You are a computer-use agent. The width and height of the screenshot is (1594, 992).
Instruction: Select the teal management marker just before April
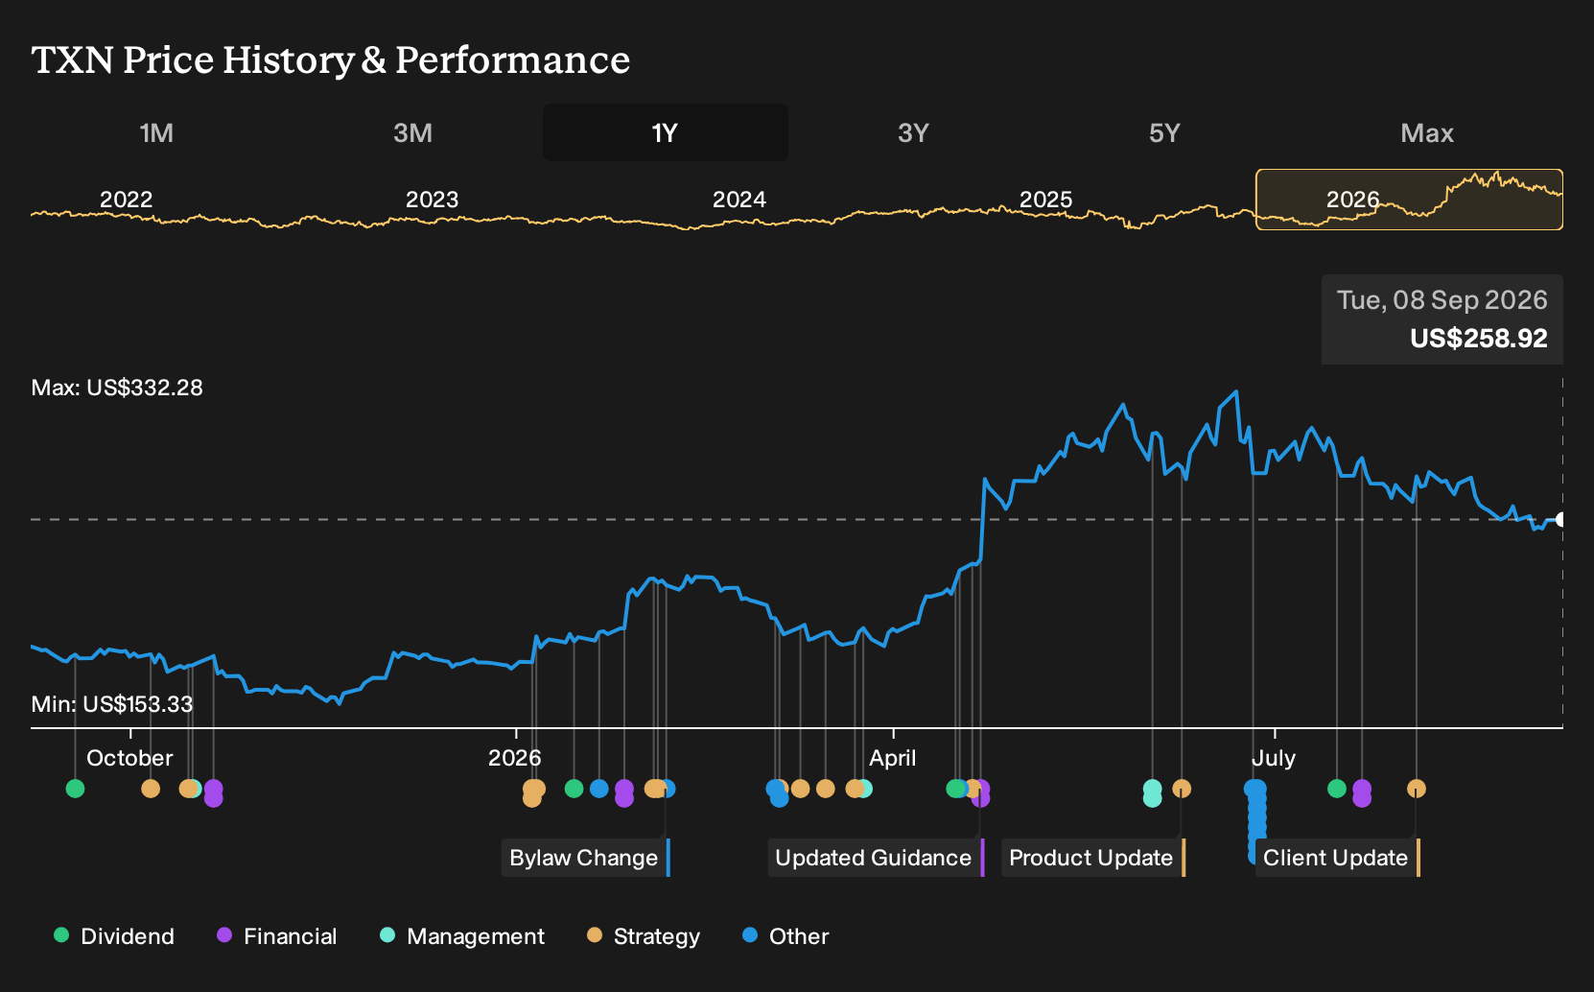(x=864, y=789)
